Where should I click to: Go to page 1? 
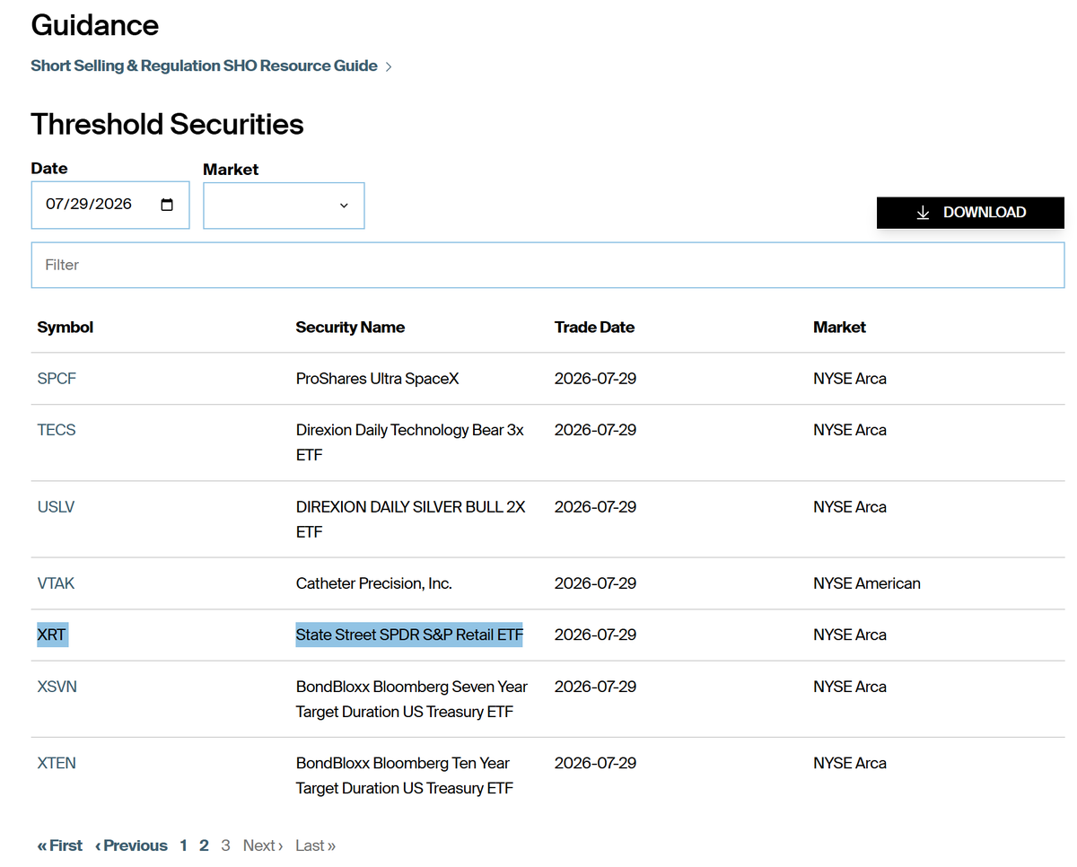pos(183,845)
